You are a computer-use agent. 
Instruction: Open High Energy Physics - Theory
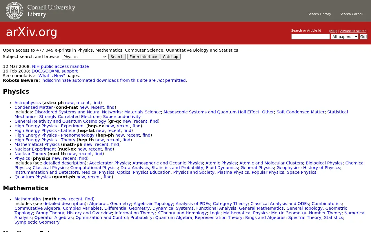pos(45,140)
